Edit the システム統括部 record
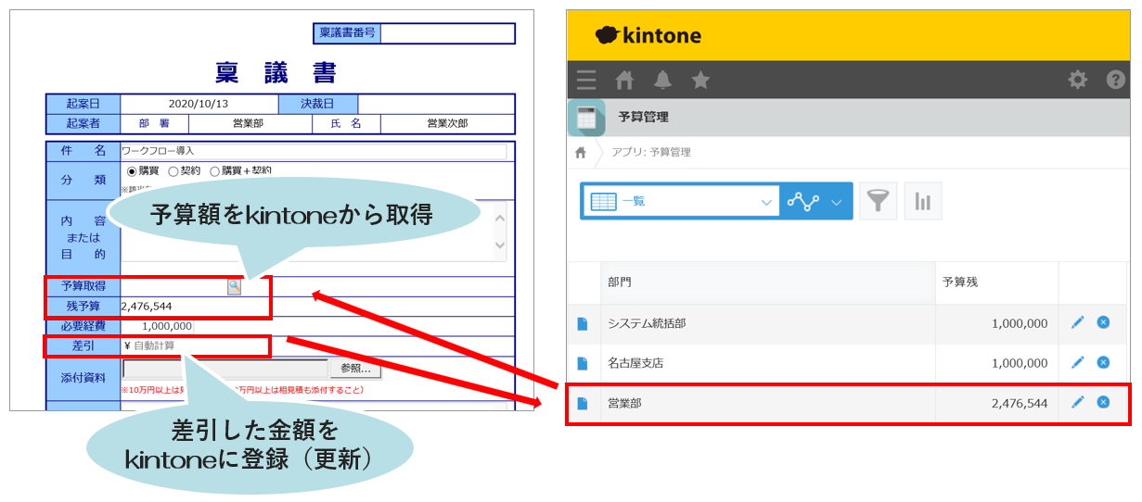The height and width of the screenshot is (502, 1142). pyautogui.click(x=1077, y=322)
